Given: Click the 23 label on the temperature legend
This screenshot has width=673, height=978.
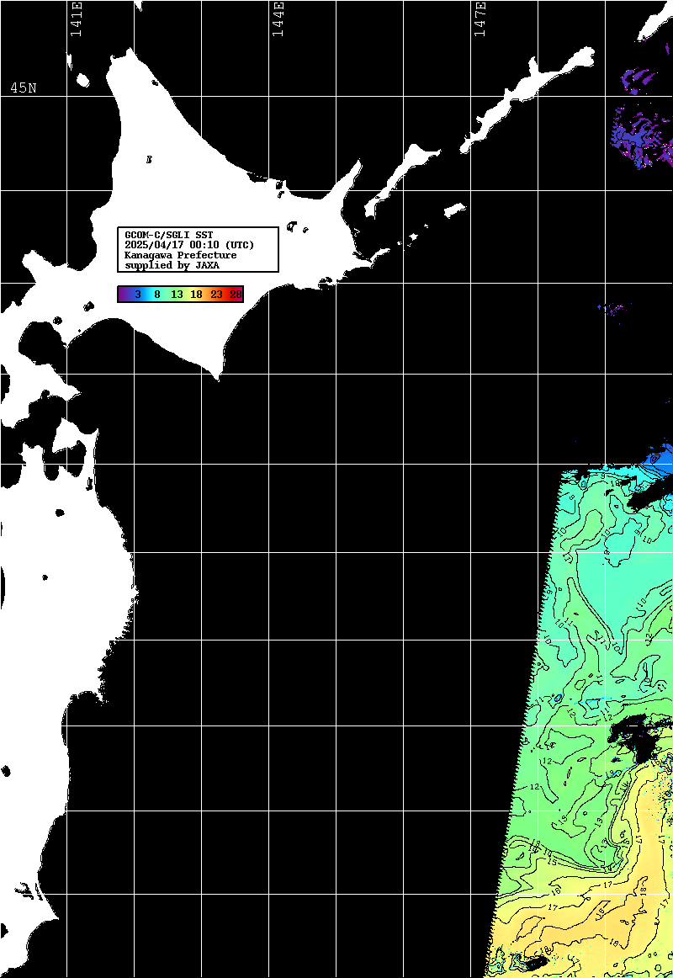Looking at the screenshot, I should point(216,295).
